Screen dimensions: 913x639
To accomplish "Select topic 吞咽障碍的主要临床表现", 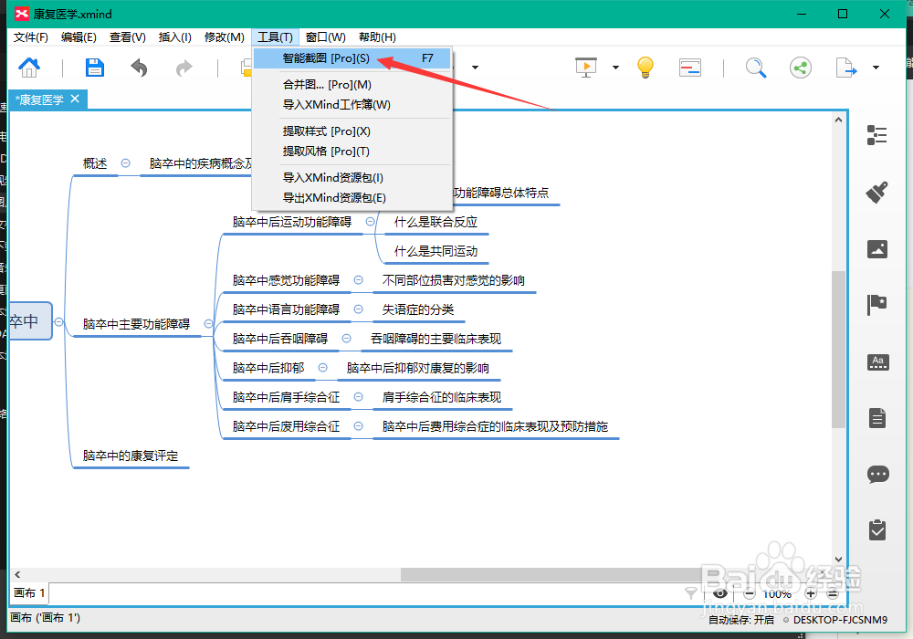I will pos(436,338).
